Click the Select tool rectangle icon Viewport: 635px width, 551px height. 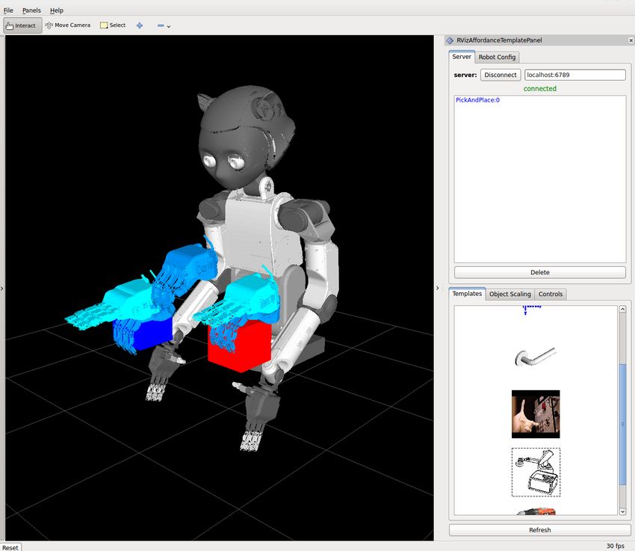tap(104, 25)
